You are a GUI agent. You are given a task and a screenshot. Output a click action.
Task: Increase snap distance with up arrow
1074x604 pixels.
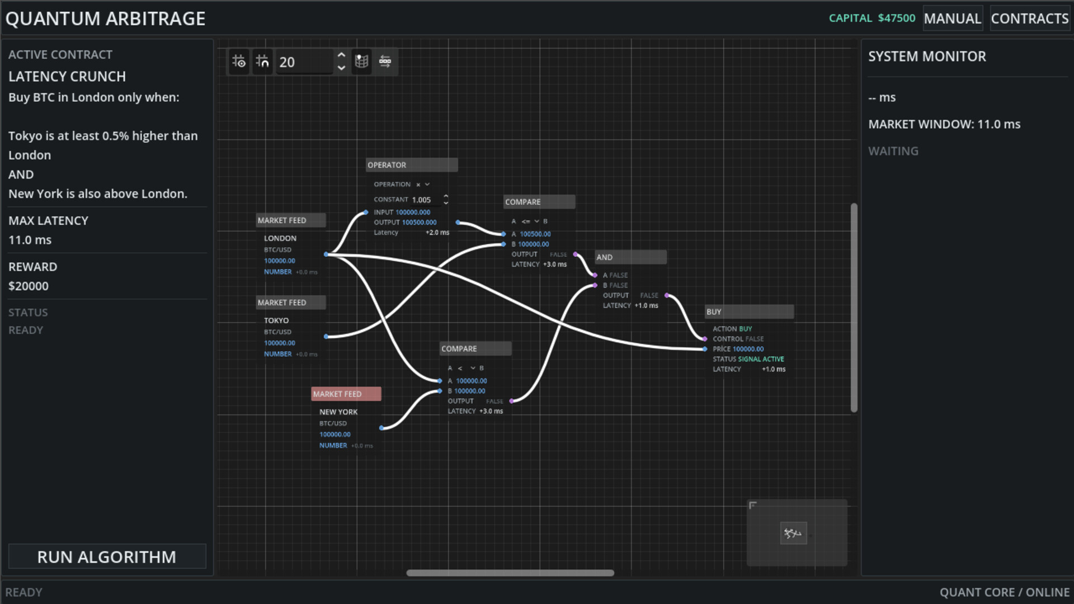341,55
